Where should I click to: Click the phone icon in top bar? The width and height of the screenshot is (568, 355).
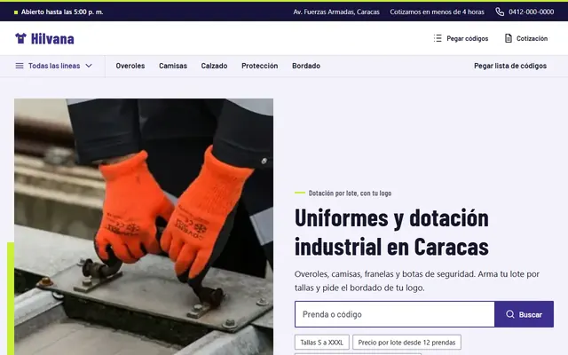coord(500,12)
